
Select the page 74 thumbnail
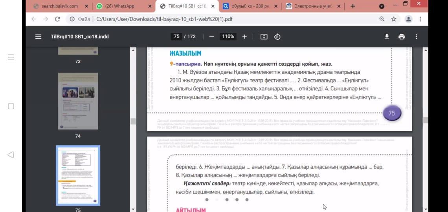point(78,101)
